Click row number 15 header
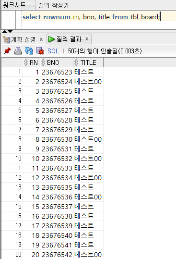 pyautogui.click(x=12, y=207)
